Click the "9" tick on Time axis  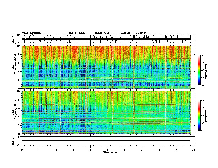click(176, 150)
